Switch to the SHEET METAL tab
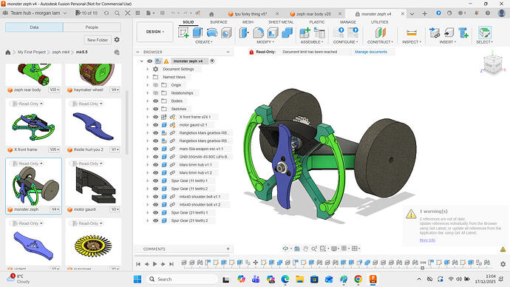 coord(281,21)
